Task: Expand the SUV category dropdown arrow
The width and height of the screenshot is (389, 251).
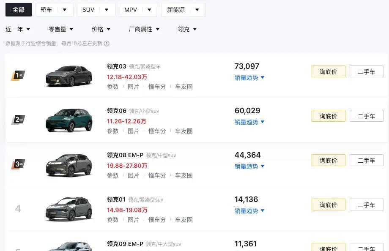Action: (x=107, y=10)
